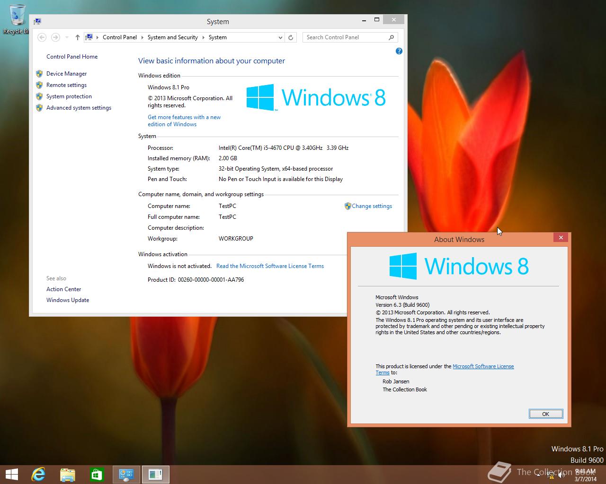The image size is (606, 484).
Task: Select the System and Security breadcrumb
Action: [x=172, y=37]
